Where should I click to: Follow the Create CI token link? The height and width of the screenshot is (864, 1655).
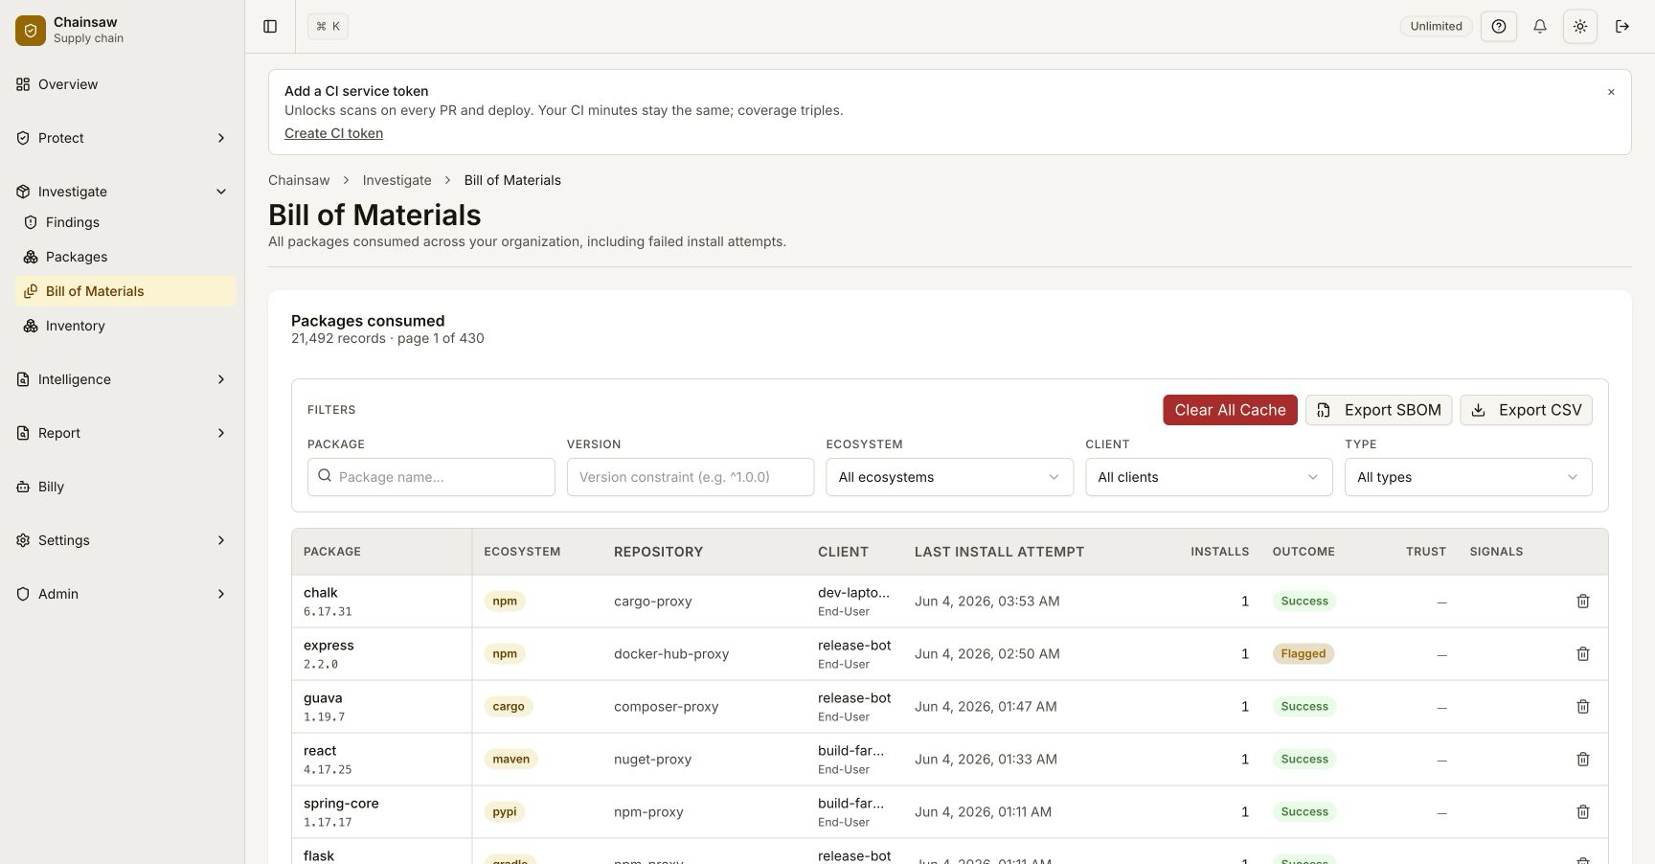tap(333, 133)
